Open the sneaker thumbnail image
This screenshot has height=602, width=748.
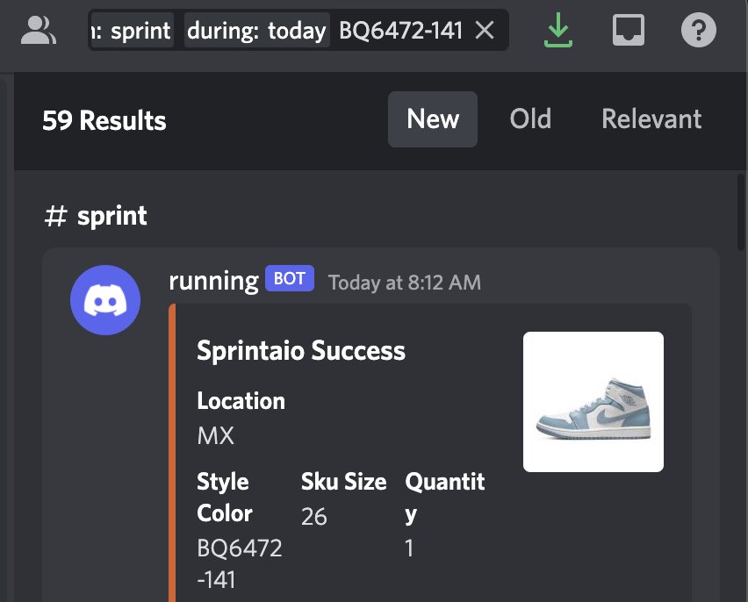[x=593, y=402]
